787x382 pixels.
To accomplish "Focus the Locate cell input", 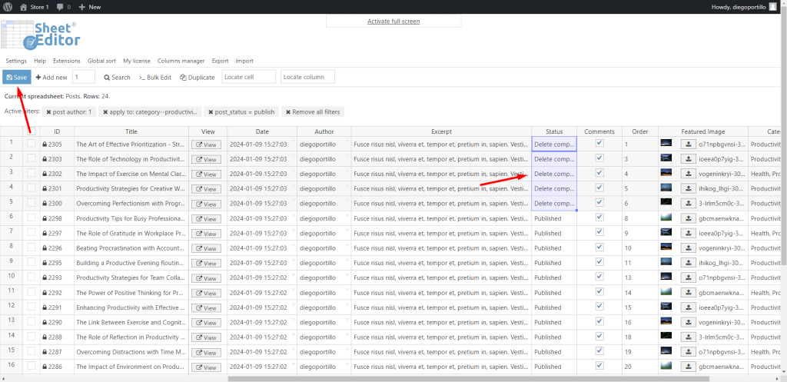I will pos(249,77).
